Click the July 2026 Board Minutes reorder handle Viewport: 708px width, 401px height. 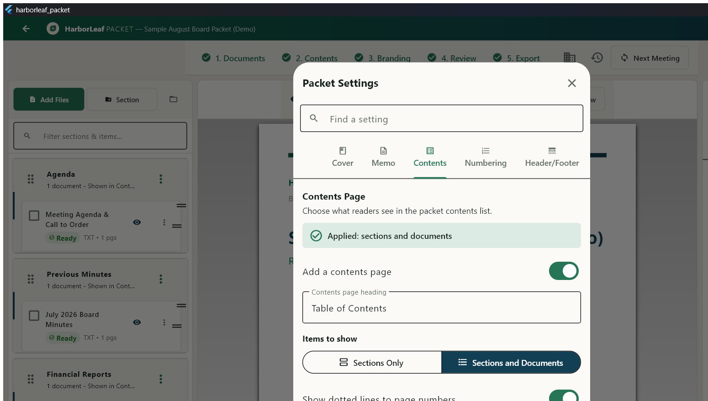pyautogui.click(x=177, y=326)
